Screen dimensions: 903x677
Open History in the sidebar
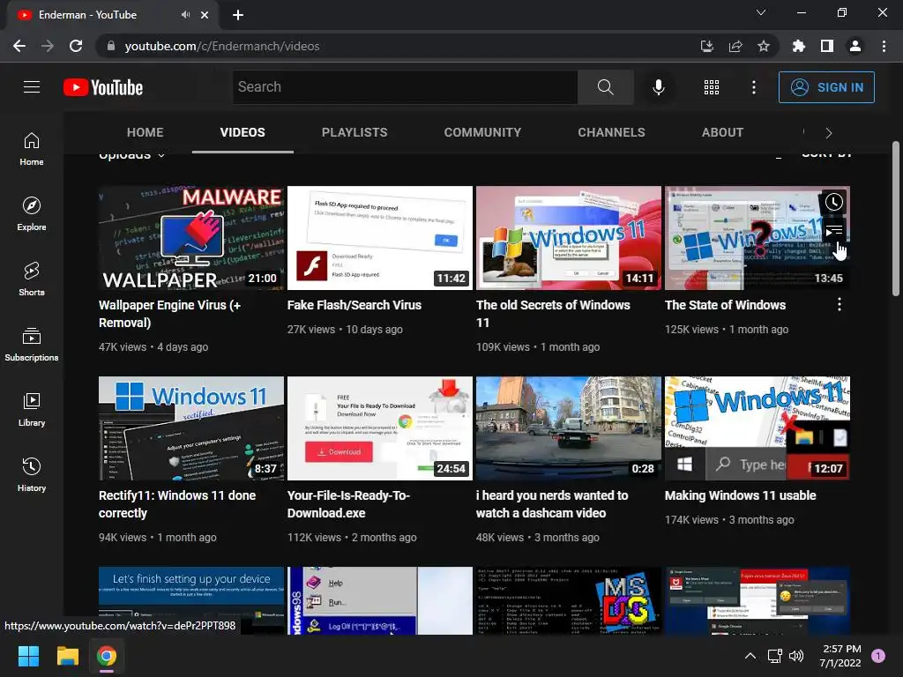pos(32,475)
